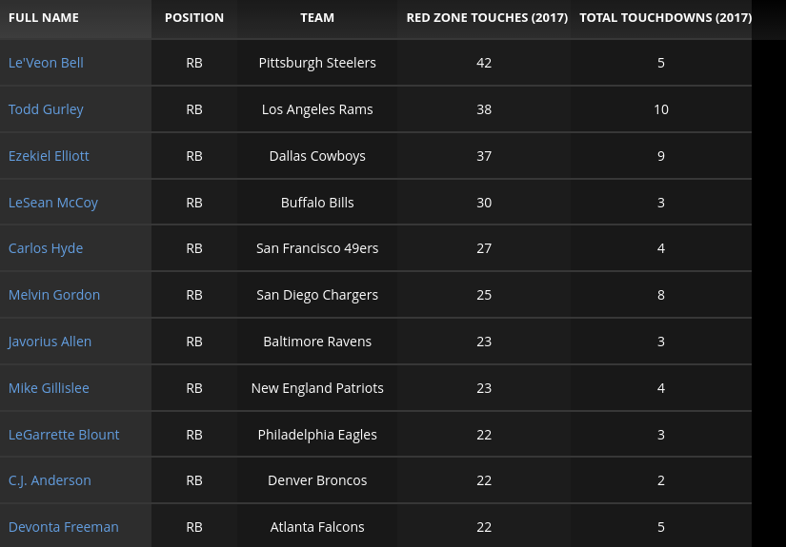Open Le'Veon Bell player link
Screen dimensions: 786x547
(46, 63)
